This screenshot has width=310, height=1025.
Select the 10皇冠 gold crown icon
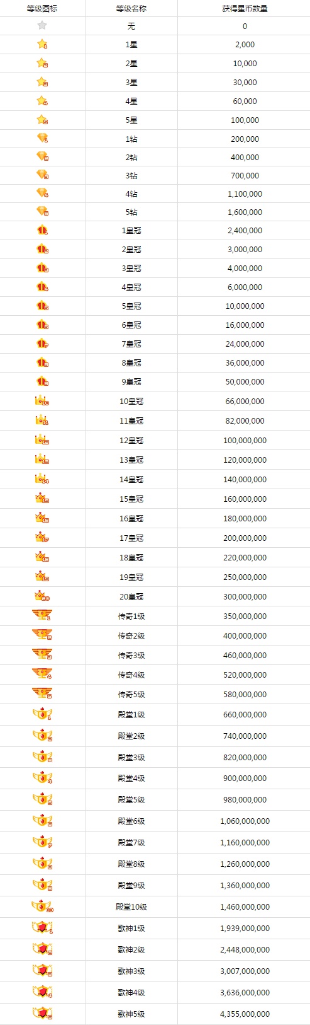point(42,401)
